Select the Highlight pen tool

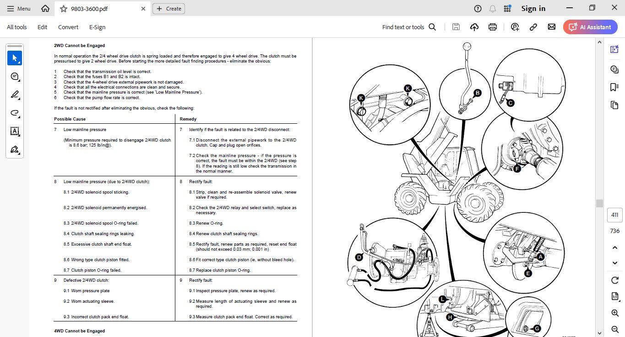pos(15,95)
